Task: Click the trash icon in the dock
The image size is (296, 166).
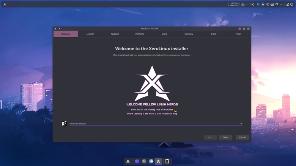Action: click(x=167, y=161)
